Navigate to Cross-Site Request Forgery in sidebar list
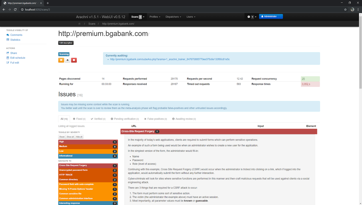362x205 pixels. 88,166
